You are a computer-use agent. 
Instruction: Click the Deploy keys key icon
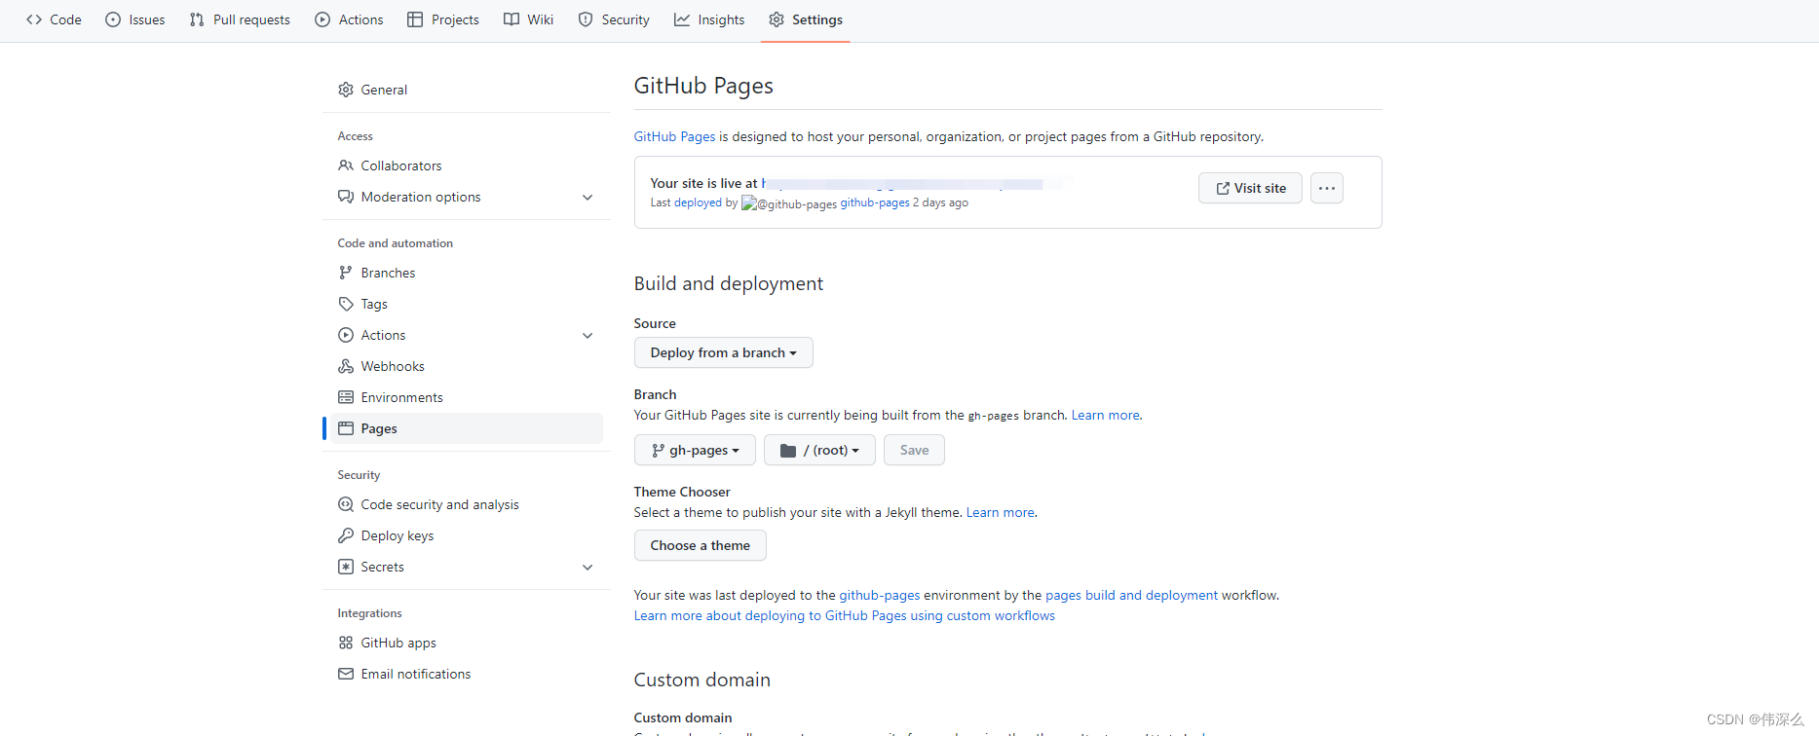click(346, 535)
